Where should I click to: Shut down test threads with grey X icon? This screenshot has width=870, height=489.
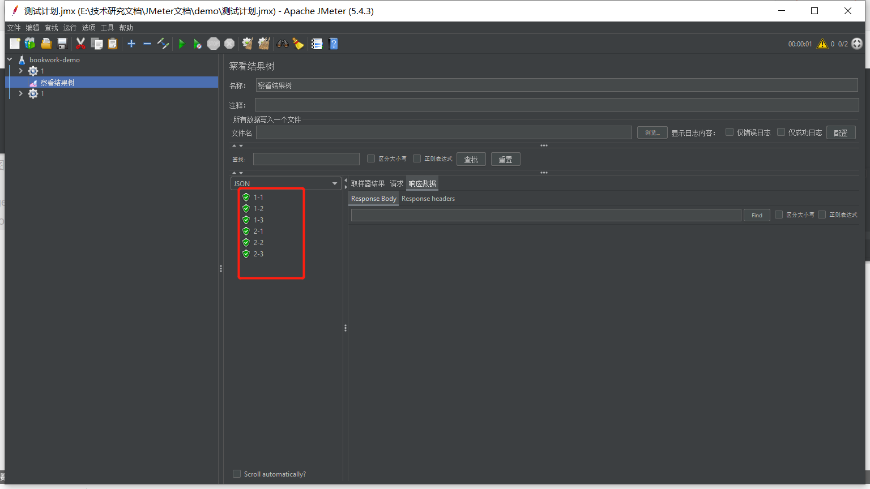click(229, 44)
